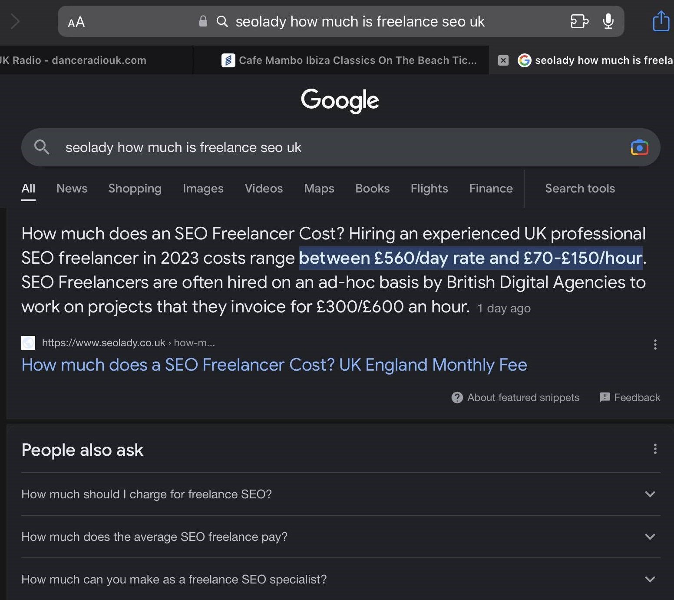This screenshot has height=600, width=674.
Task: Open Google Lens camera search
Action: tap(639, 148)
